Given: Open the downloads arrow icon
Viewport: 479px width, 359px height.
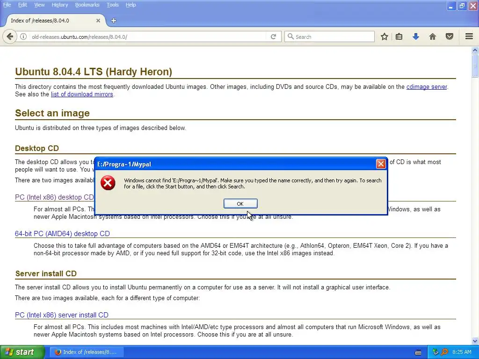Looking at the screenshot, I should [x=416, y=36].
